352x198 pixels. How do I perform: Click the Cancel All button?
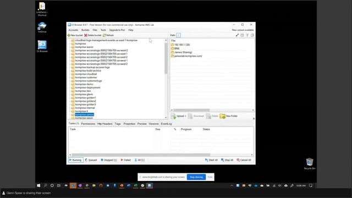244,160
